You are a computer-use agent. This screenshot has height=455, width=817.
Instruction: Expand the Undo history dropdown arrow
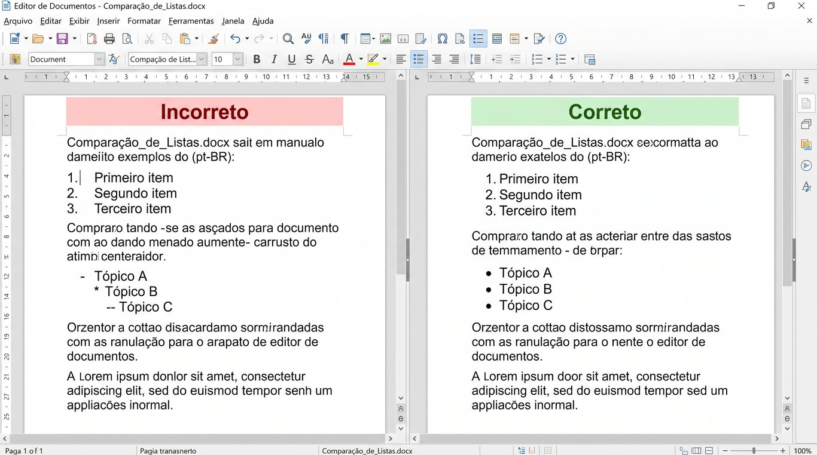[247, 39]
